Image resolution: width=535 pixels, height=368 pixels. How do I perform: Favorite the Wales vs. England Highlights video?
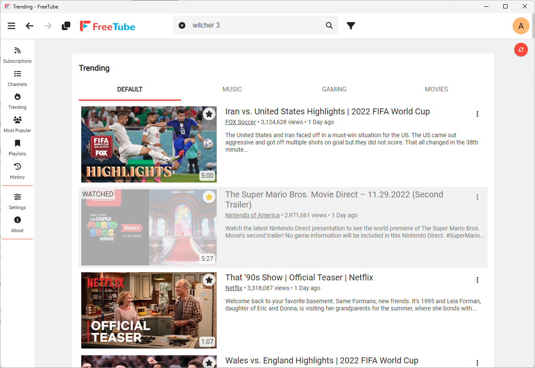209,362
